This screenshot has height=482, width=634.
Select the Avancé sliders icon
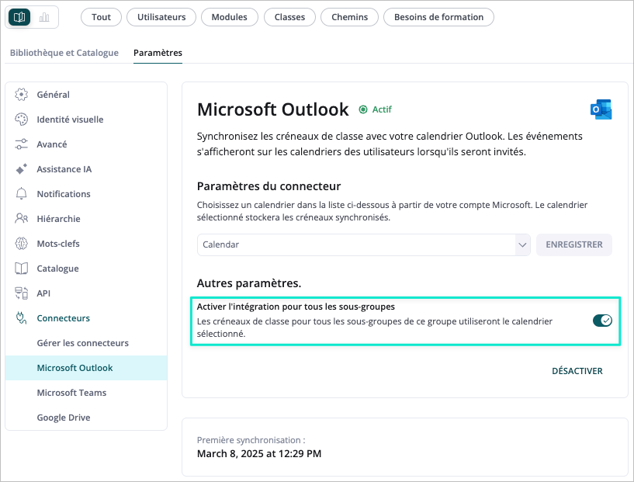[22, 144]
